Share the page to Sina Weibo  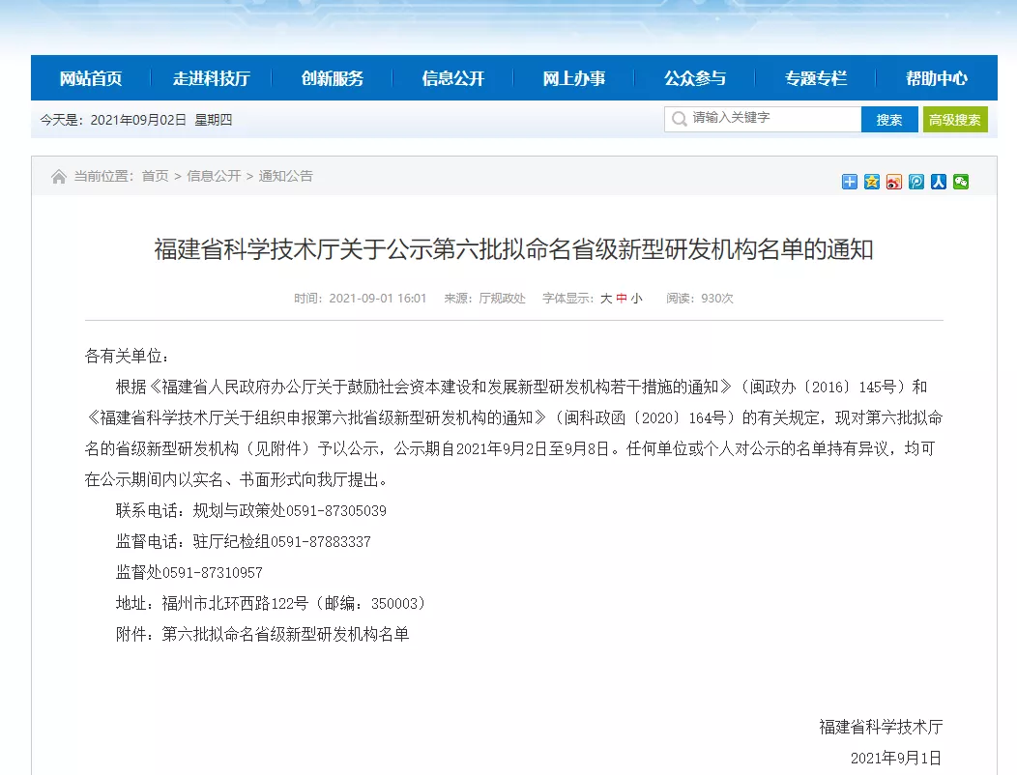(x=894, y=182)
